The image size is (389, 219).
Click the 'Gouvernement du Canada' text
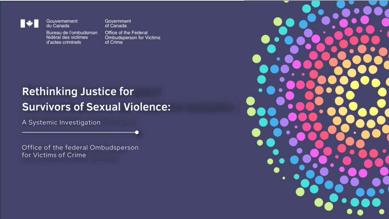click(62, 23)
